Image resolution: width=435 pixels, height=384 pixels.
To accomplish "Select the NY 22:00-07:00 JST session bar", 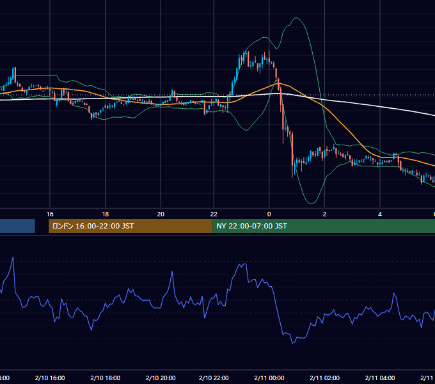I will (324, 226).
